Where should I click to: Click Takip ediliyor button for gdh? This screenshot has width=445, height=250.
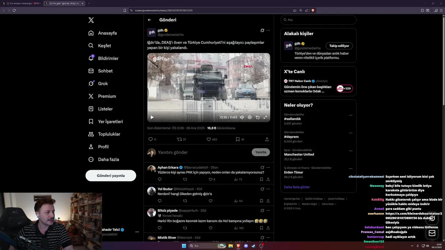point(339,46)
